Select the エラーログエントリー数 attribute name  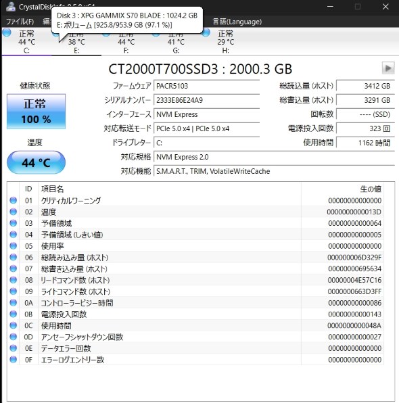(72, 360)
